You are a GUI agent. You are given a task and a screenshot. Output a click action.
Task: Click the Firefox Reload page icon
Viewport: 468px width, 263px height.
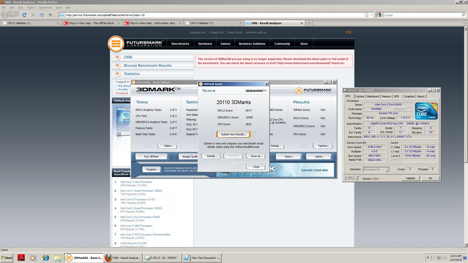24,15
